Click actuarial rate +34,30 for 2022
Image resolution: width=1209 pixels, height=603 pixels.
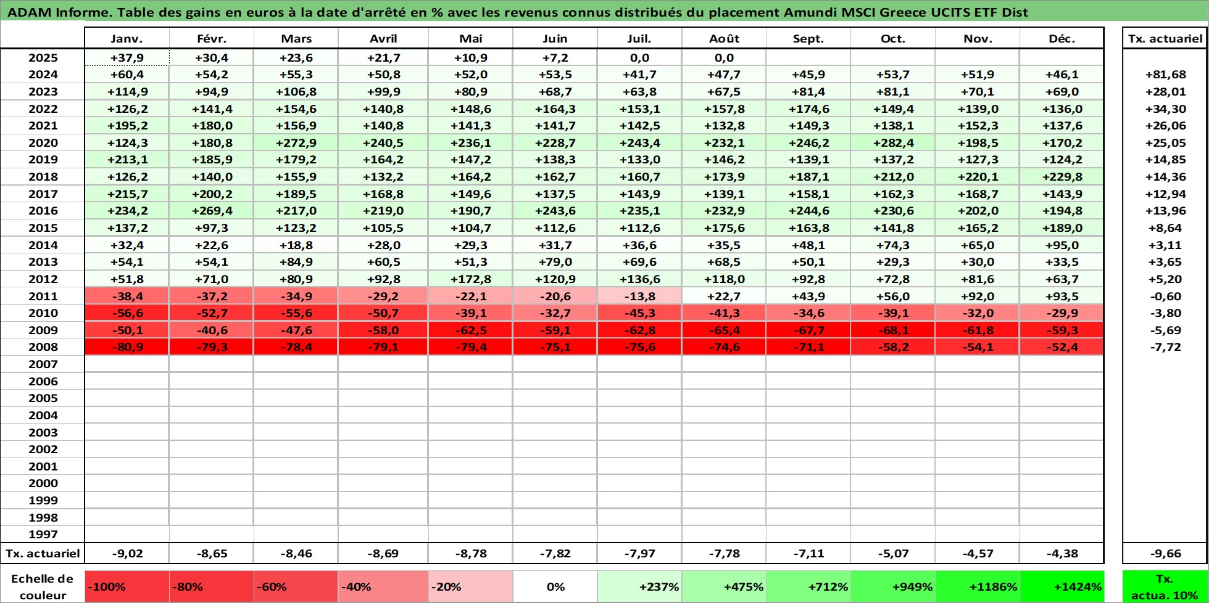tap(1165, 109)
